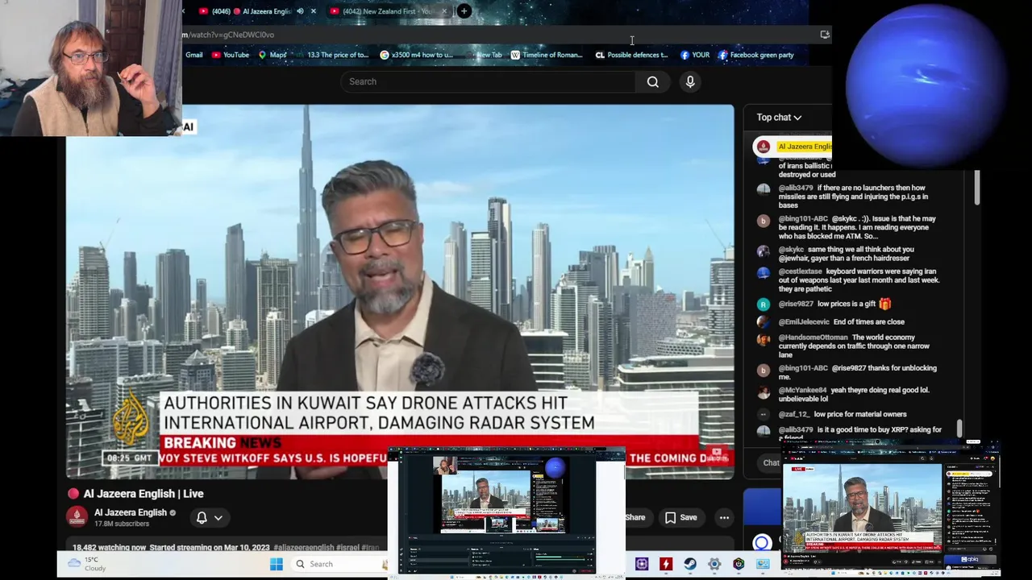This screenshot has height=580, width=1032.
Task: Click '18,482 watching now' description text
Action: click(x=110, y=548)
